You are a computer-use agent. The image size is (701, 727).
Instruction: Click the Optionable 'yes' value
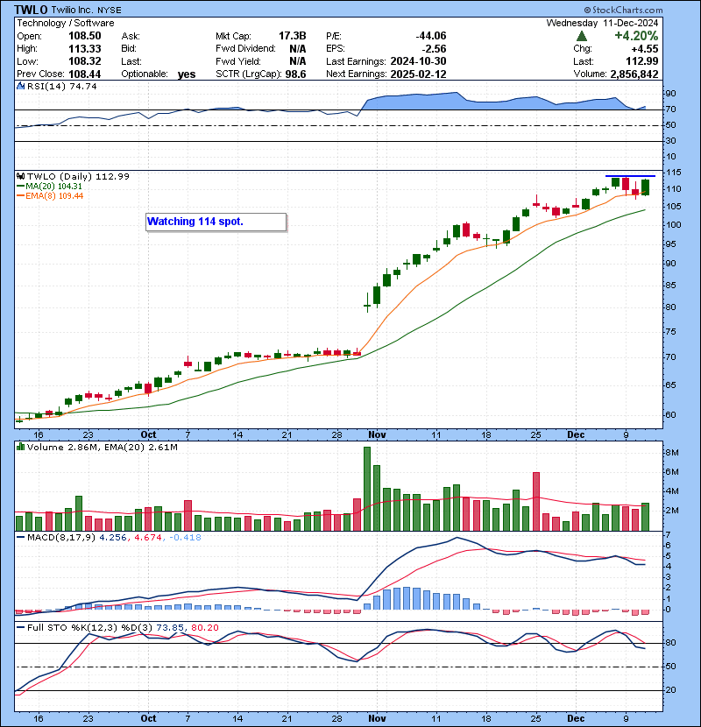click(x=187, y=74)
